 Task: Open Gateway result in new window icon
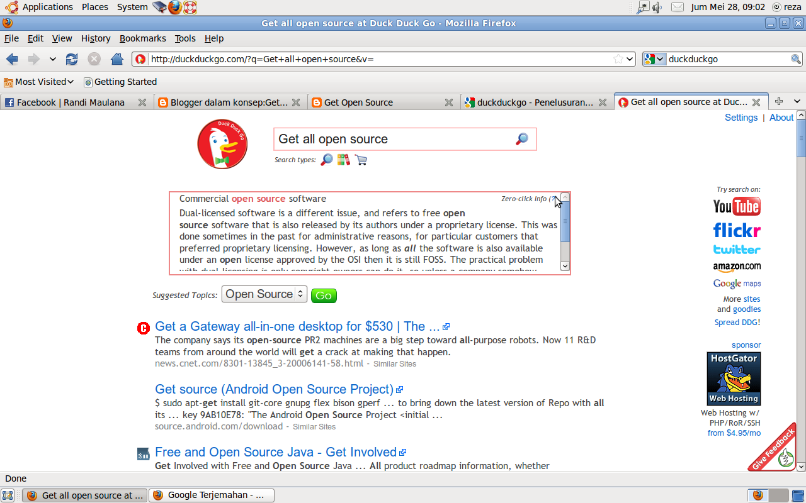click(446, 327)
